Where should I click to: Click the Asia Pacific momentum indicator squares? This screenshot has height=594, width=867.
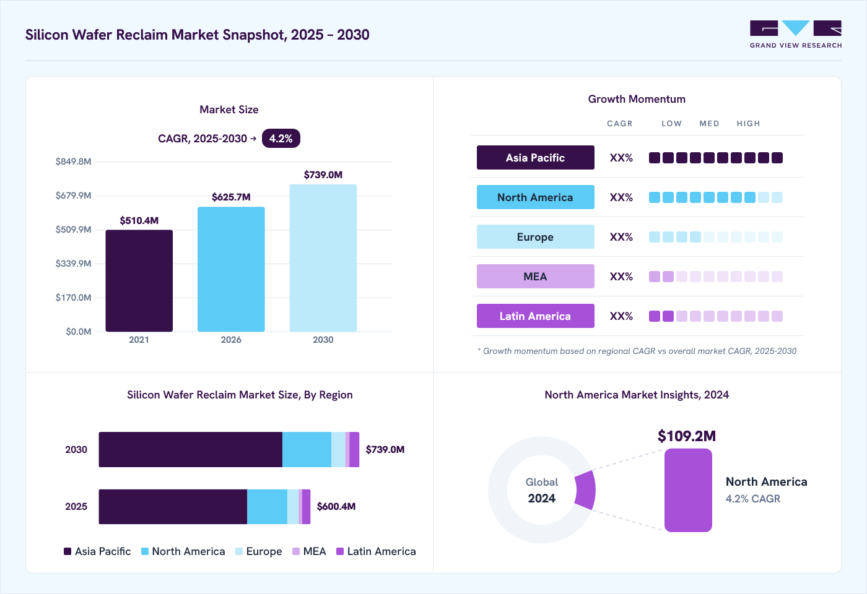[x=716, y=158]
